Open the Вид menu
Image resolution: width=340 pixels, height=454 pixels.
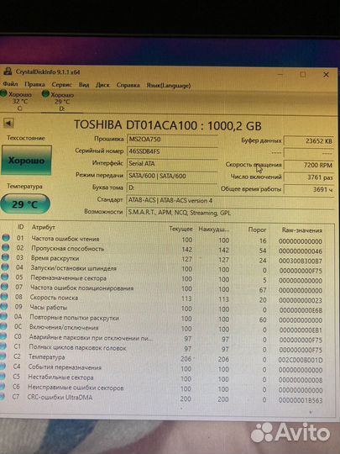pyautogui.click(x=84, y=85)
